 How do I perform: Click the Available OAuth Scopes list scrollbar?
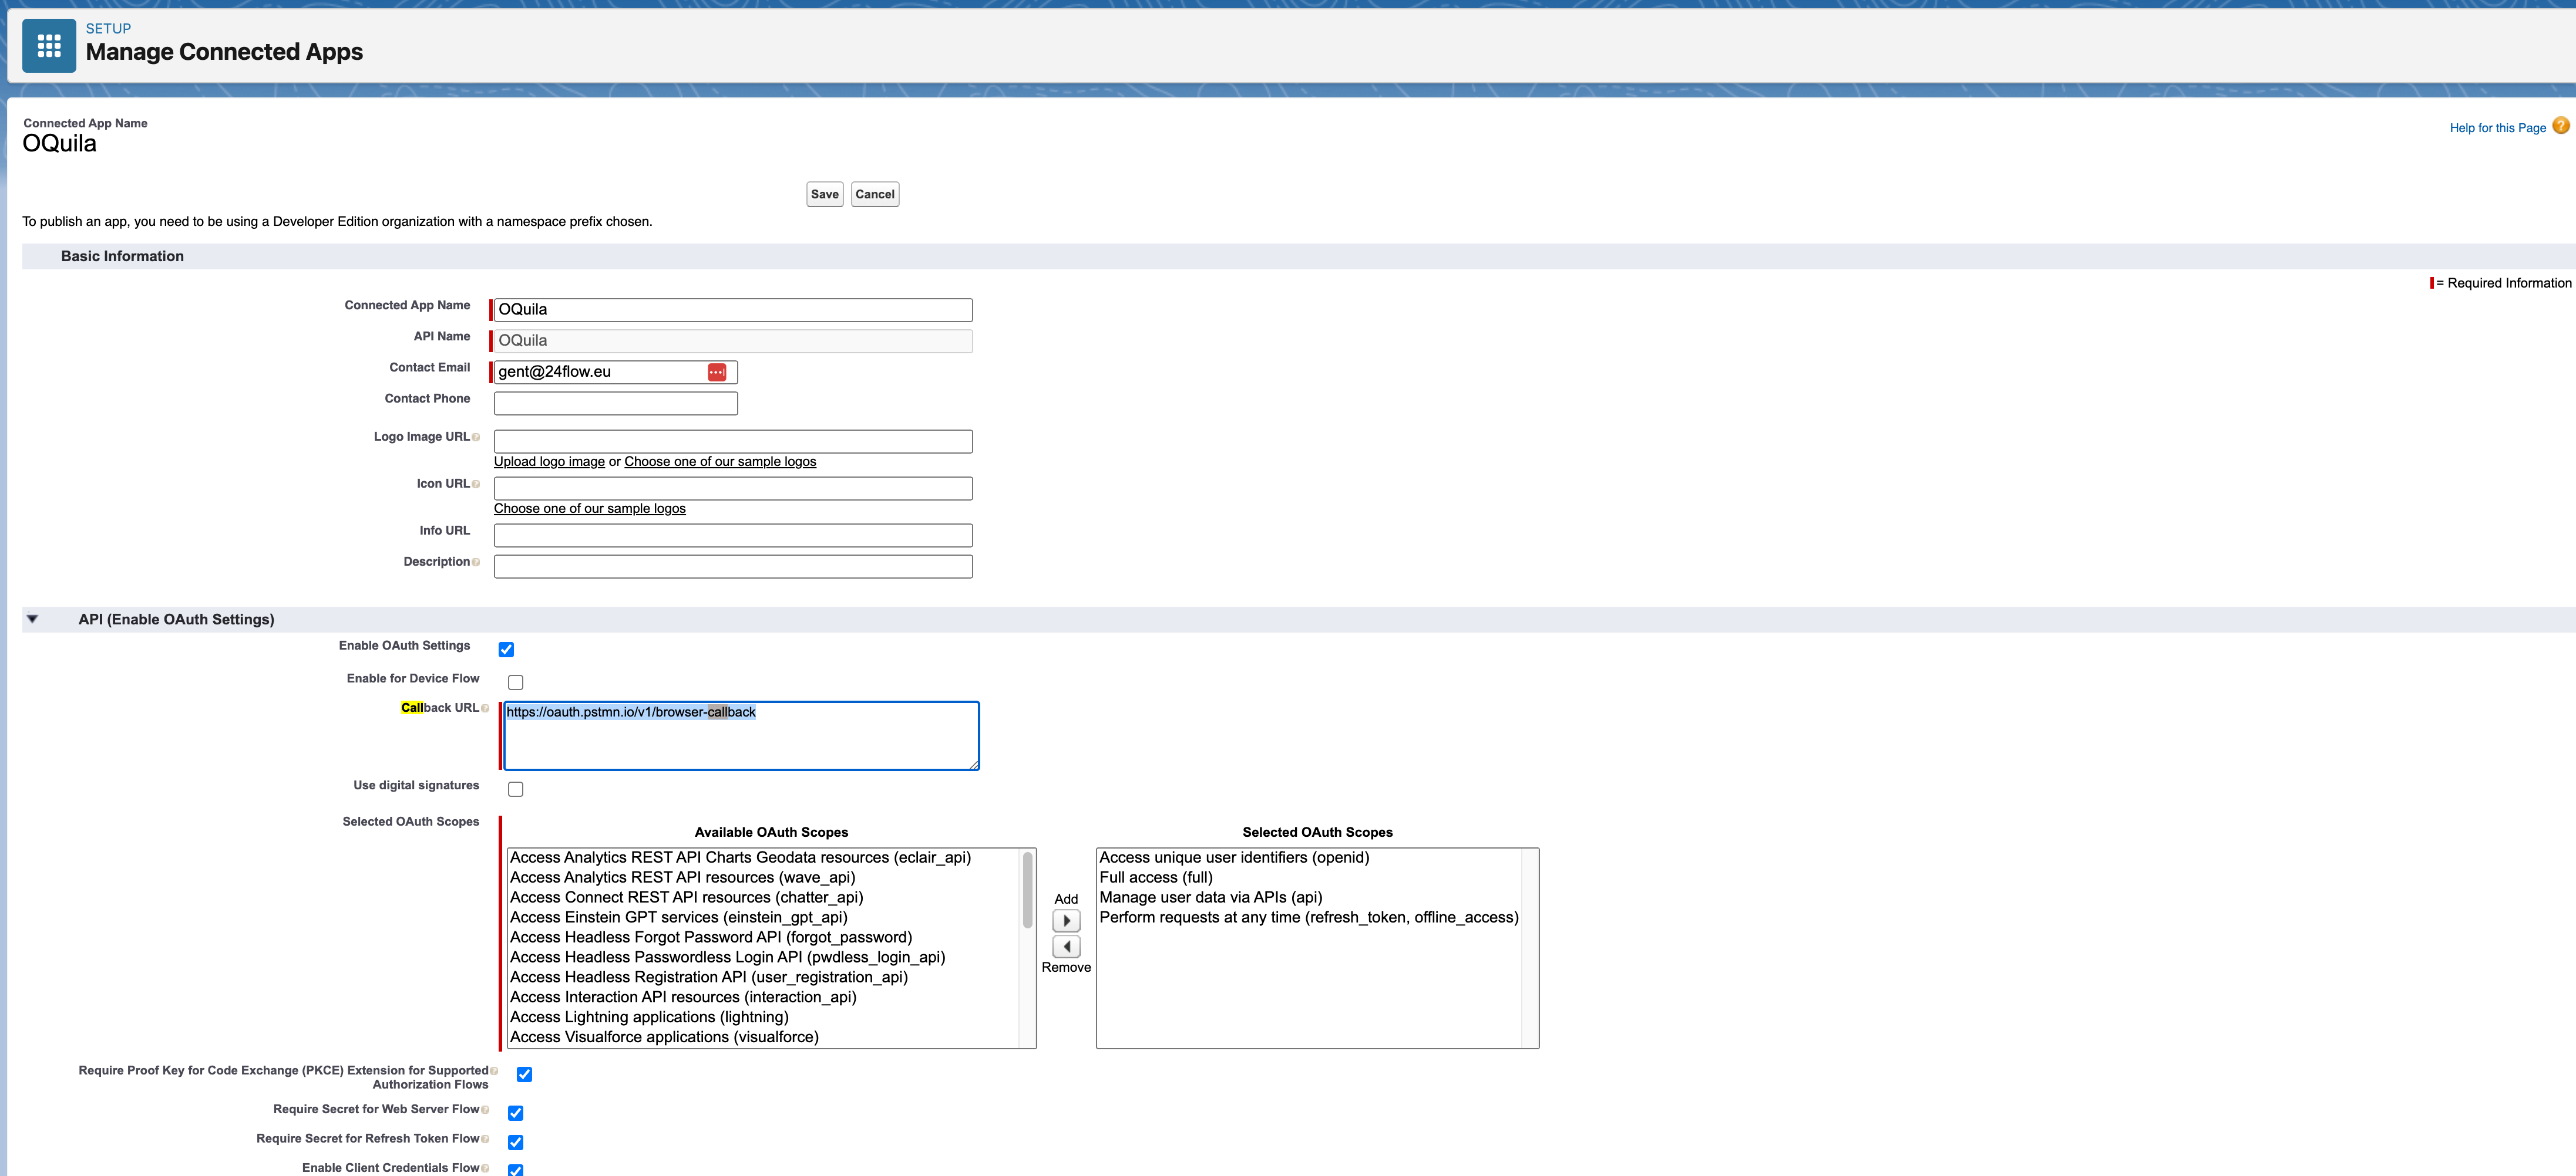(1027, 889)
